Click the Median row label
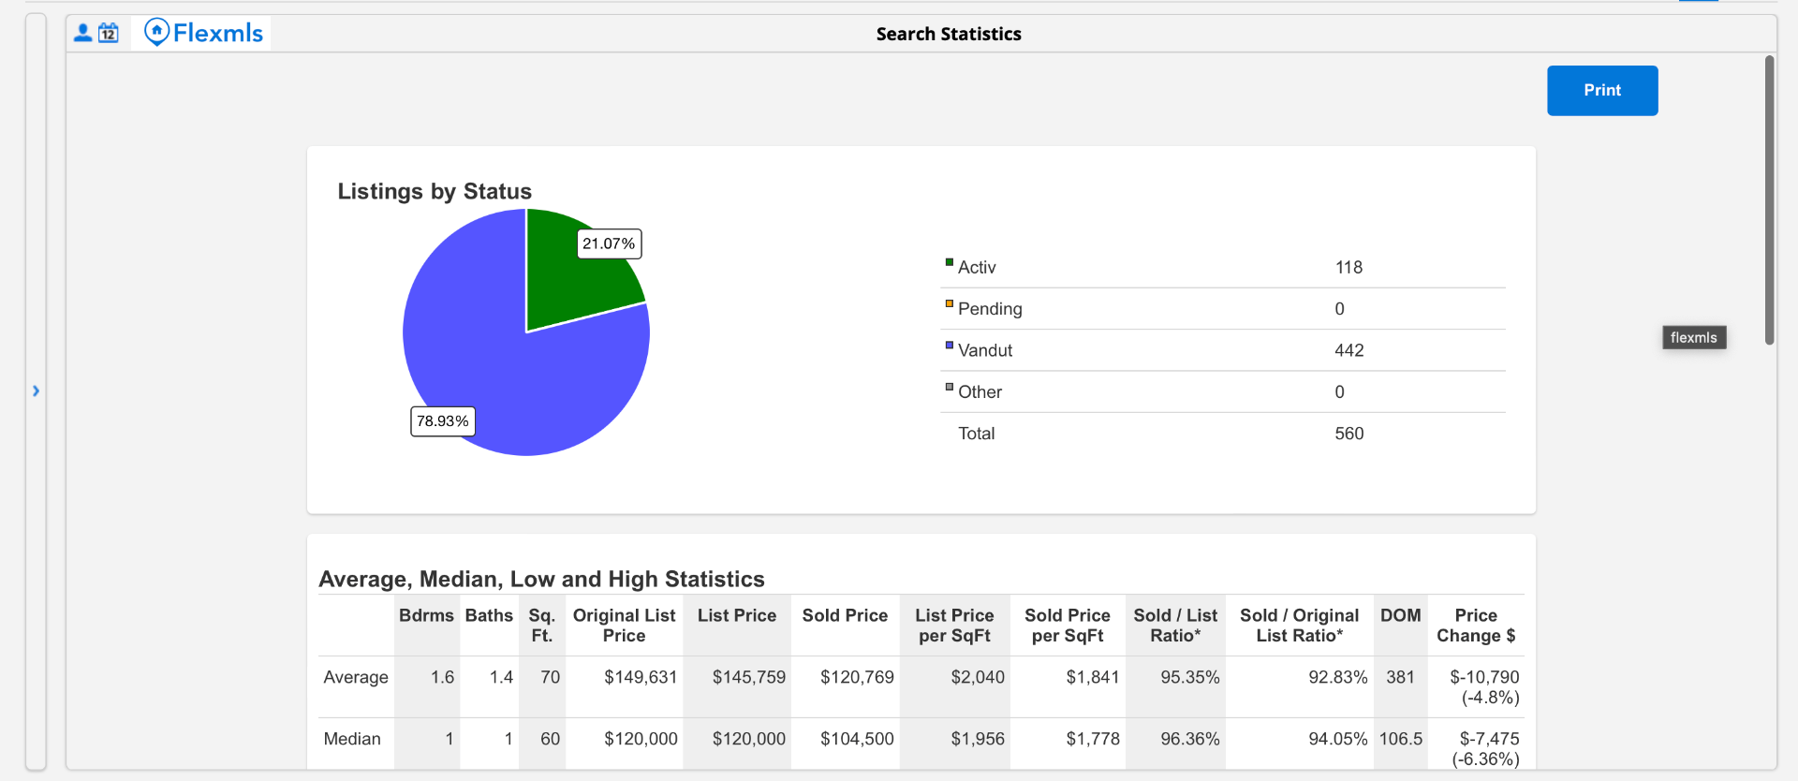1798x781 pixels. click(x=352, y=739)
